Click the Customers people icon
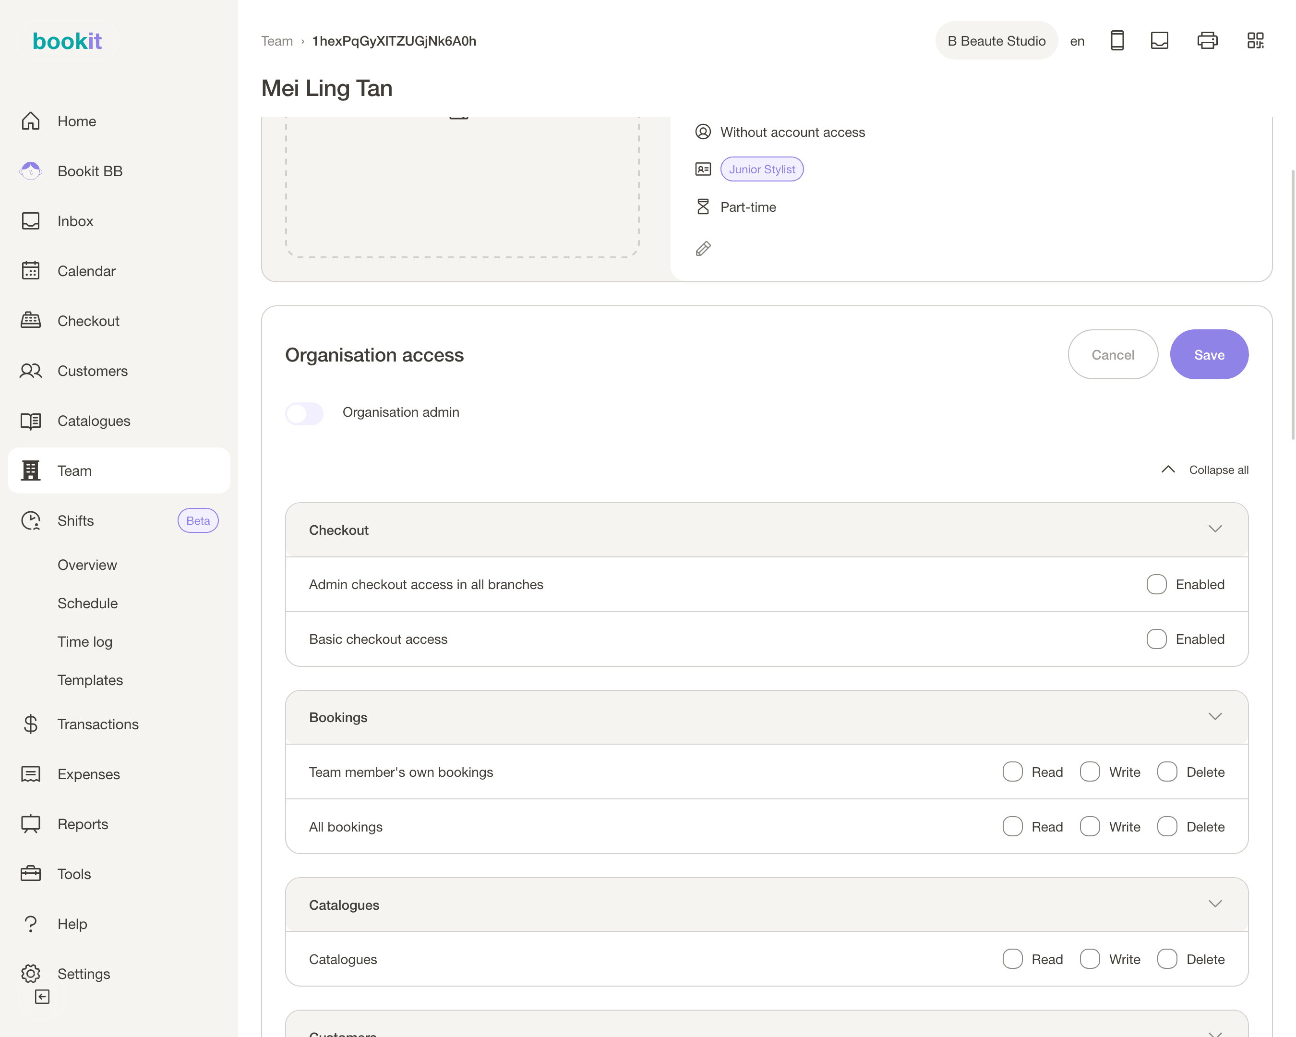The width and height of the screenshot is (1296, 1037). pyautogui.click(x=31, y=370)
